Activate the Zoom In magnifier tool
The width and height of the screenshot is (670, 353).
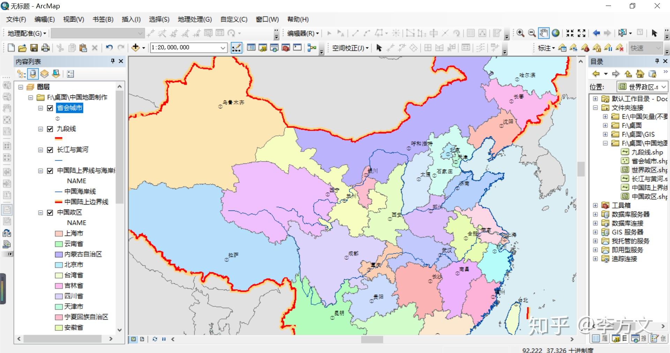click(521, 33)
